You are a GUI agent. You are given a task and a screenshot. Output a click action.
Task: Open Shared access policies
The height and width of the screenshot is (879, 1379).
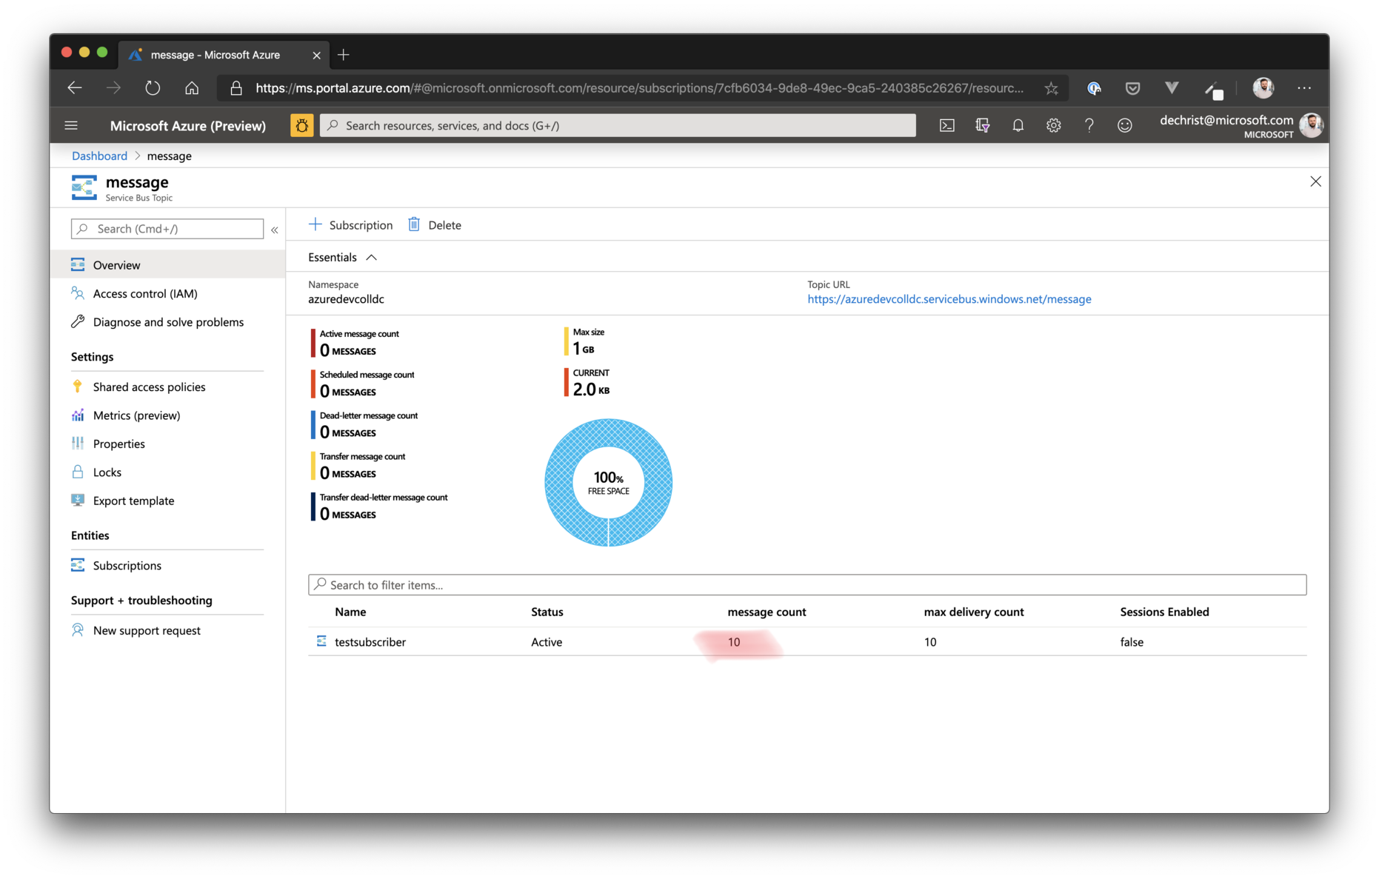pos(149,387)
